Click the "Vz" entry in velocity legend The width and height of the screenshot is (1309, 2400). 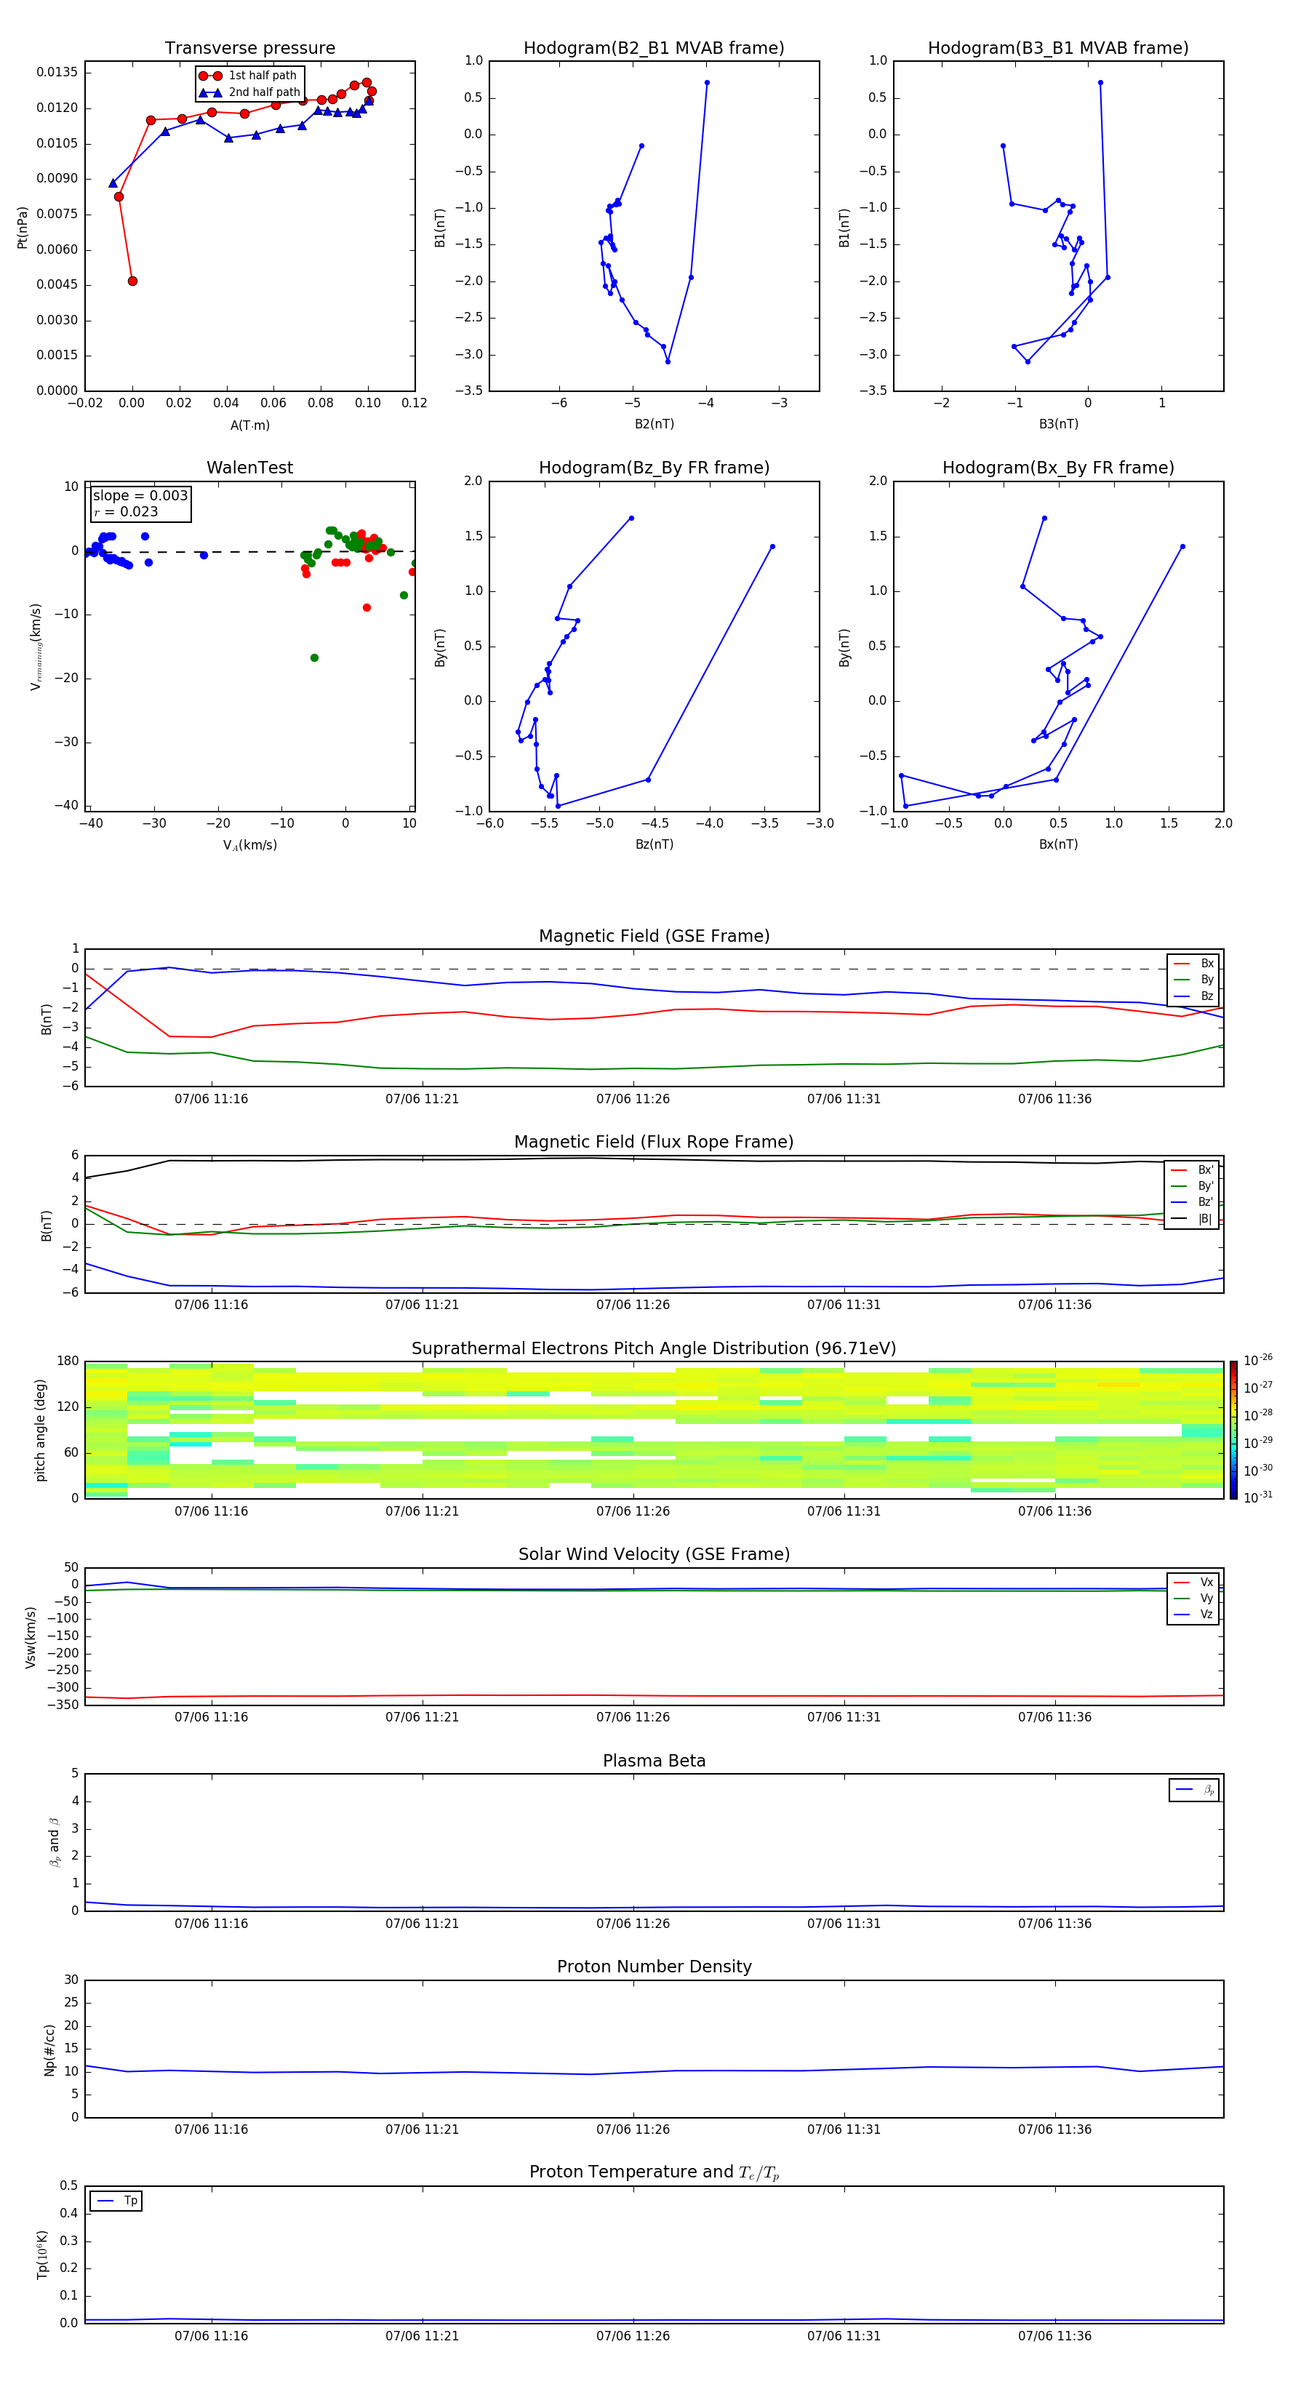1193,1614
